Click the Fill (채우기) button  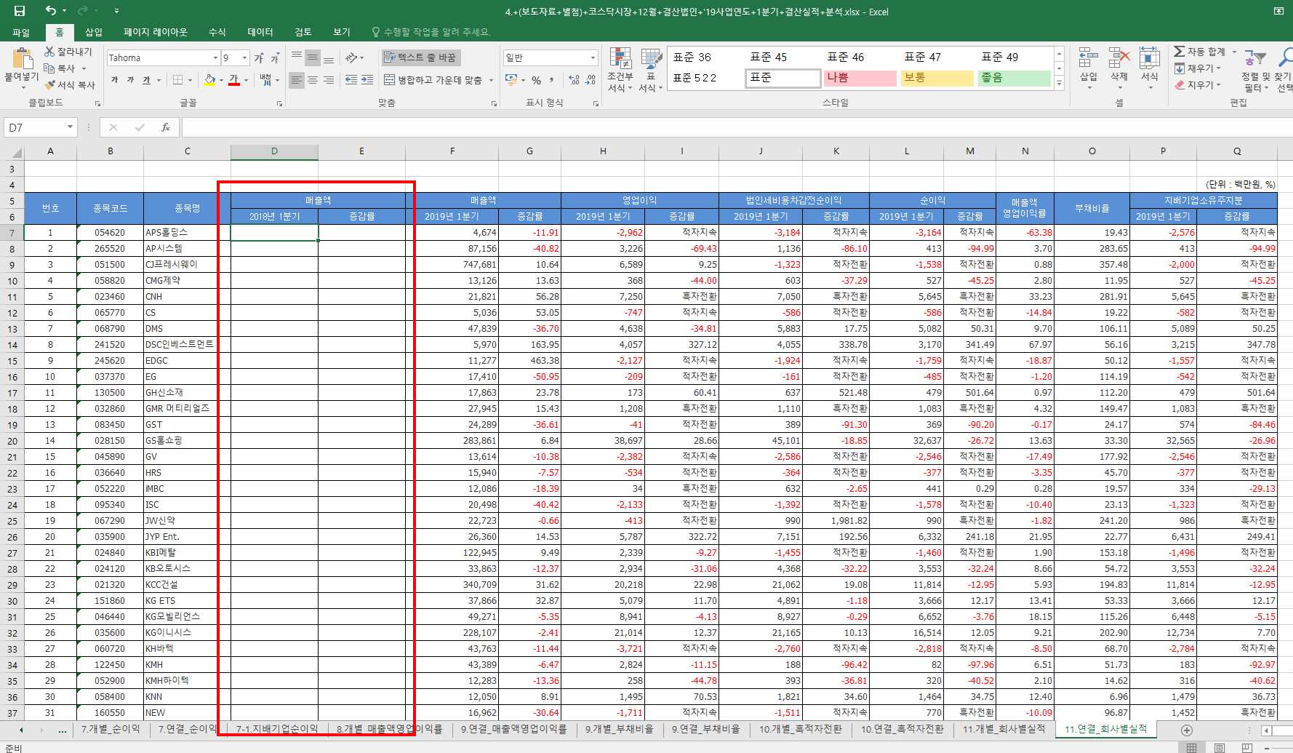pyautogui.click(x=1194, y=68)
